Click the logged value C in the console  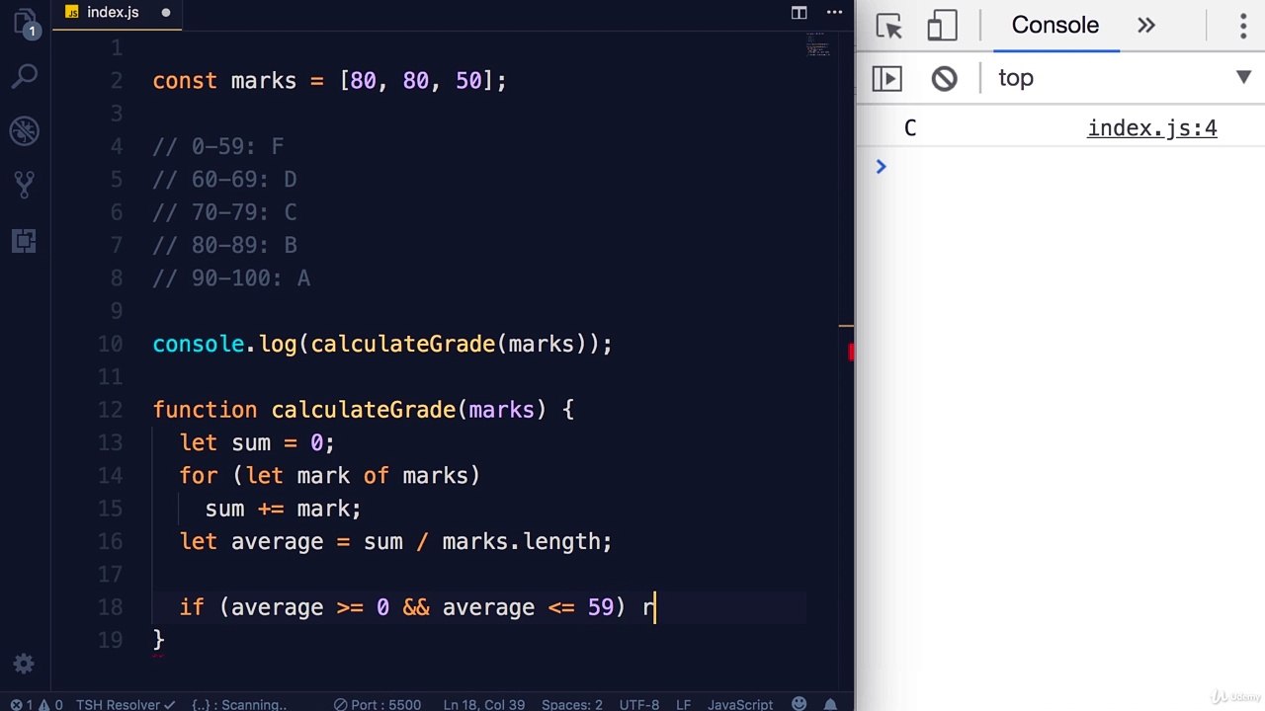click(x=910, y=128)
